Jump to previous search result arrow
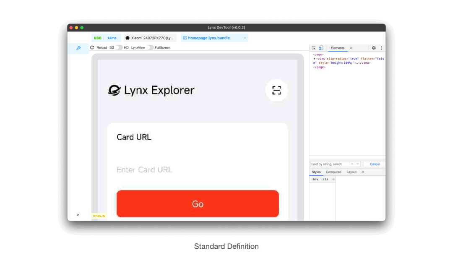The width and height of the screenshot is (453, 255). 352,164
